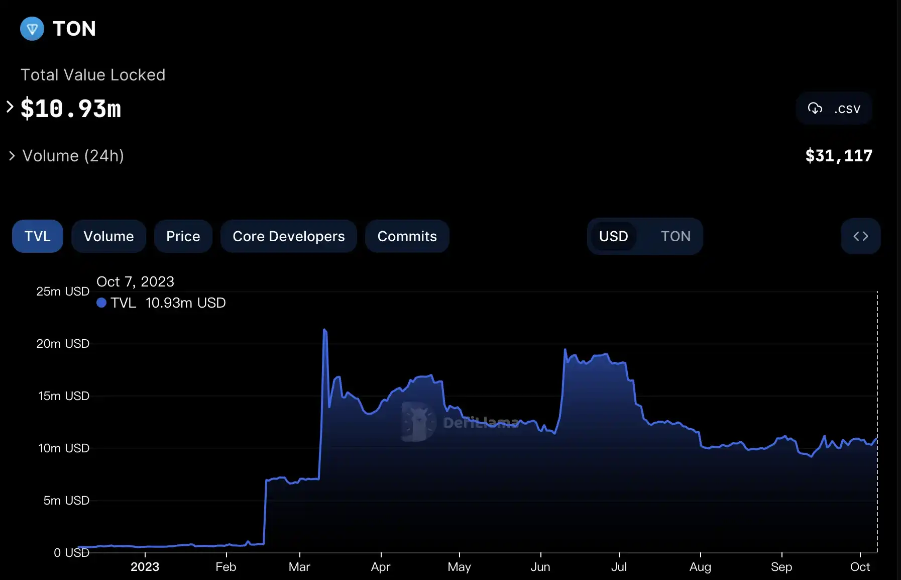
Task: Click the TON page title
Action: pyautogui.click(x=74, y=29)
